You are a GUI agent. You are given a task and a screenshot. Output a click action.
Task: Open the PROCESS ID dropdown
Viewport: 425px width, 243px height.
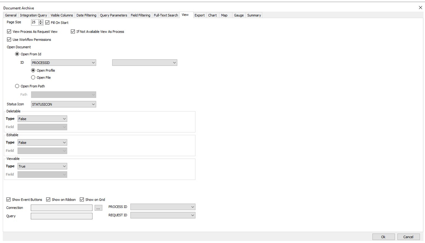click(163, 207)
